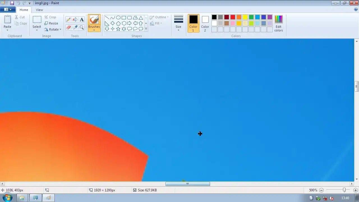Open the Paste dropdown arrow
Screen dimensions: 359x202
click(7, 30)
